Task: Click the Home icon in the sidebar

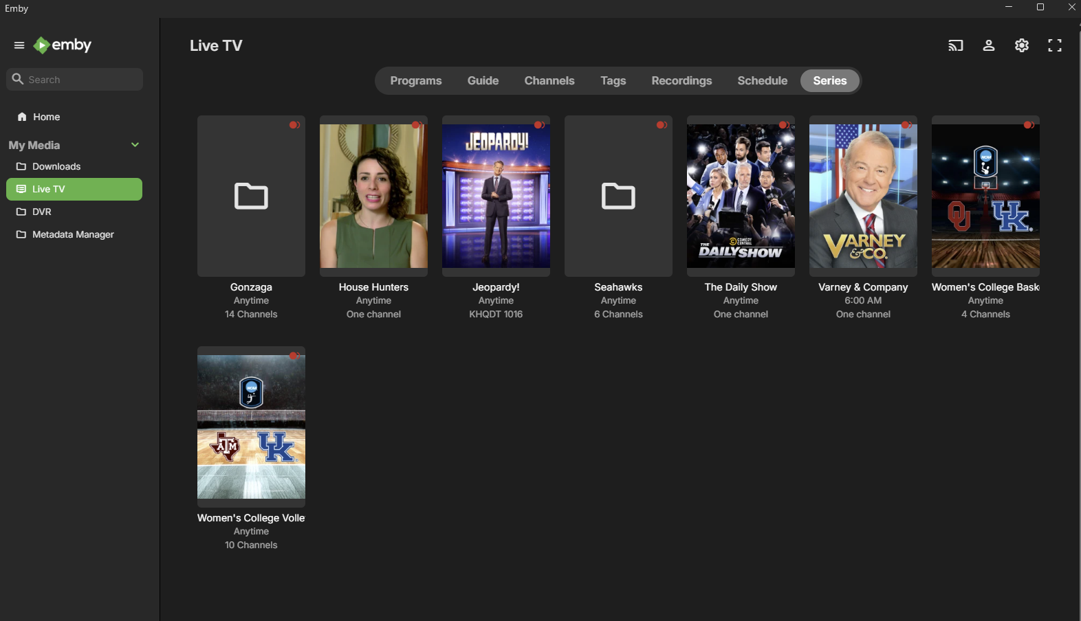Action: (22, 117)
